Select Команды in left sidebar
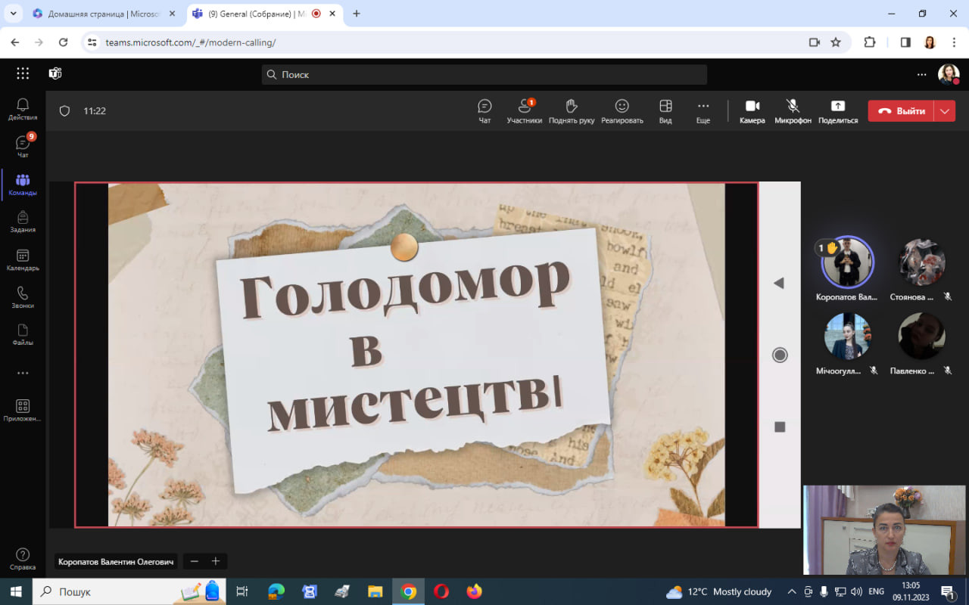 coord(23,185)
